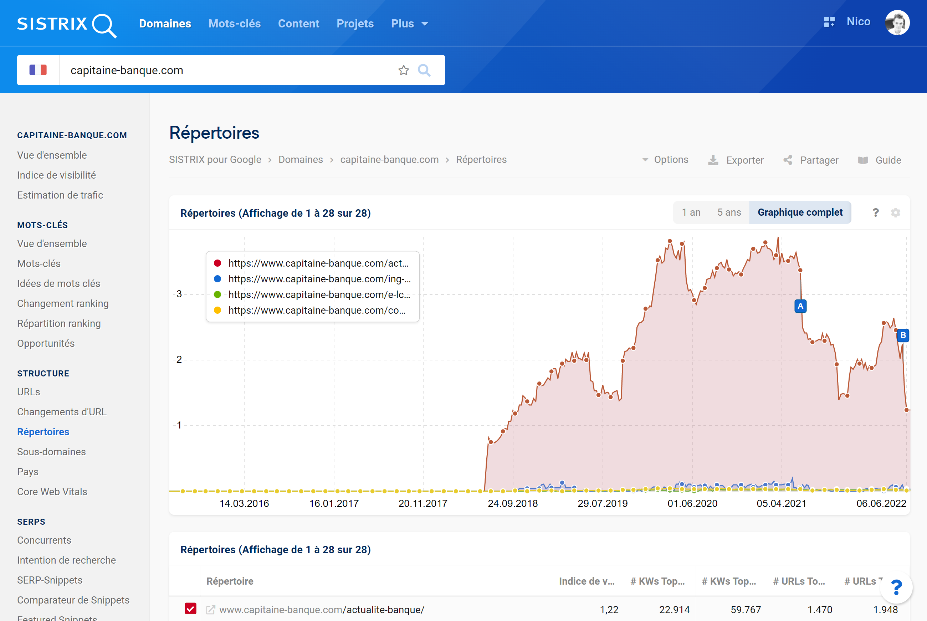Open the apps grid icon next to Nico
This screenshot has width=927, height=621.
[x=829, y=22]
